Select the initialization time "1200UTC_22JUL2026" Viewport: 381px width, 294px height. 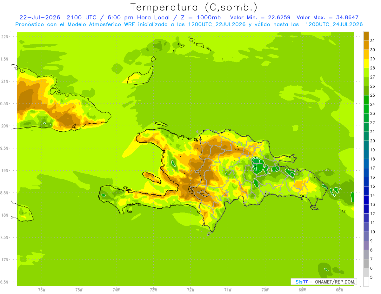[217, 24]
